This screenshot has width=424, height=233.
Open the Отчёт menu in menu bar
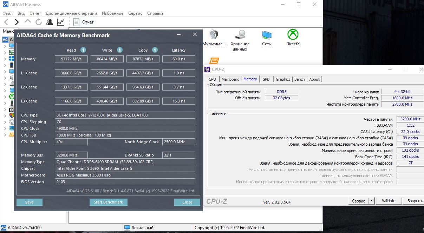pyautogui.click(x=35, y=13)
